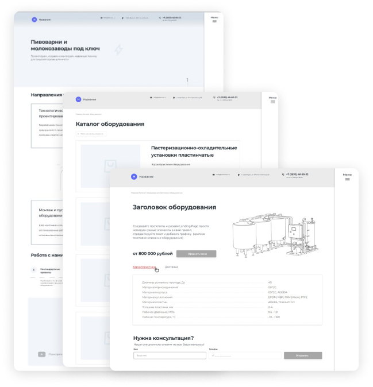Image resolution: width=373 pixels, height=387 pixels.
Task: Click the email icon in the equipment page header
Action: pyautogui.click(x=213, y=175)
